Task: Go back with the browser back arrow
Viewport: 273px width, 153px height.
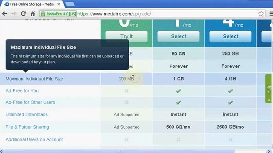Action: pyautogui.click(x=5, y=14)
